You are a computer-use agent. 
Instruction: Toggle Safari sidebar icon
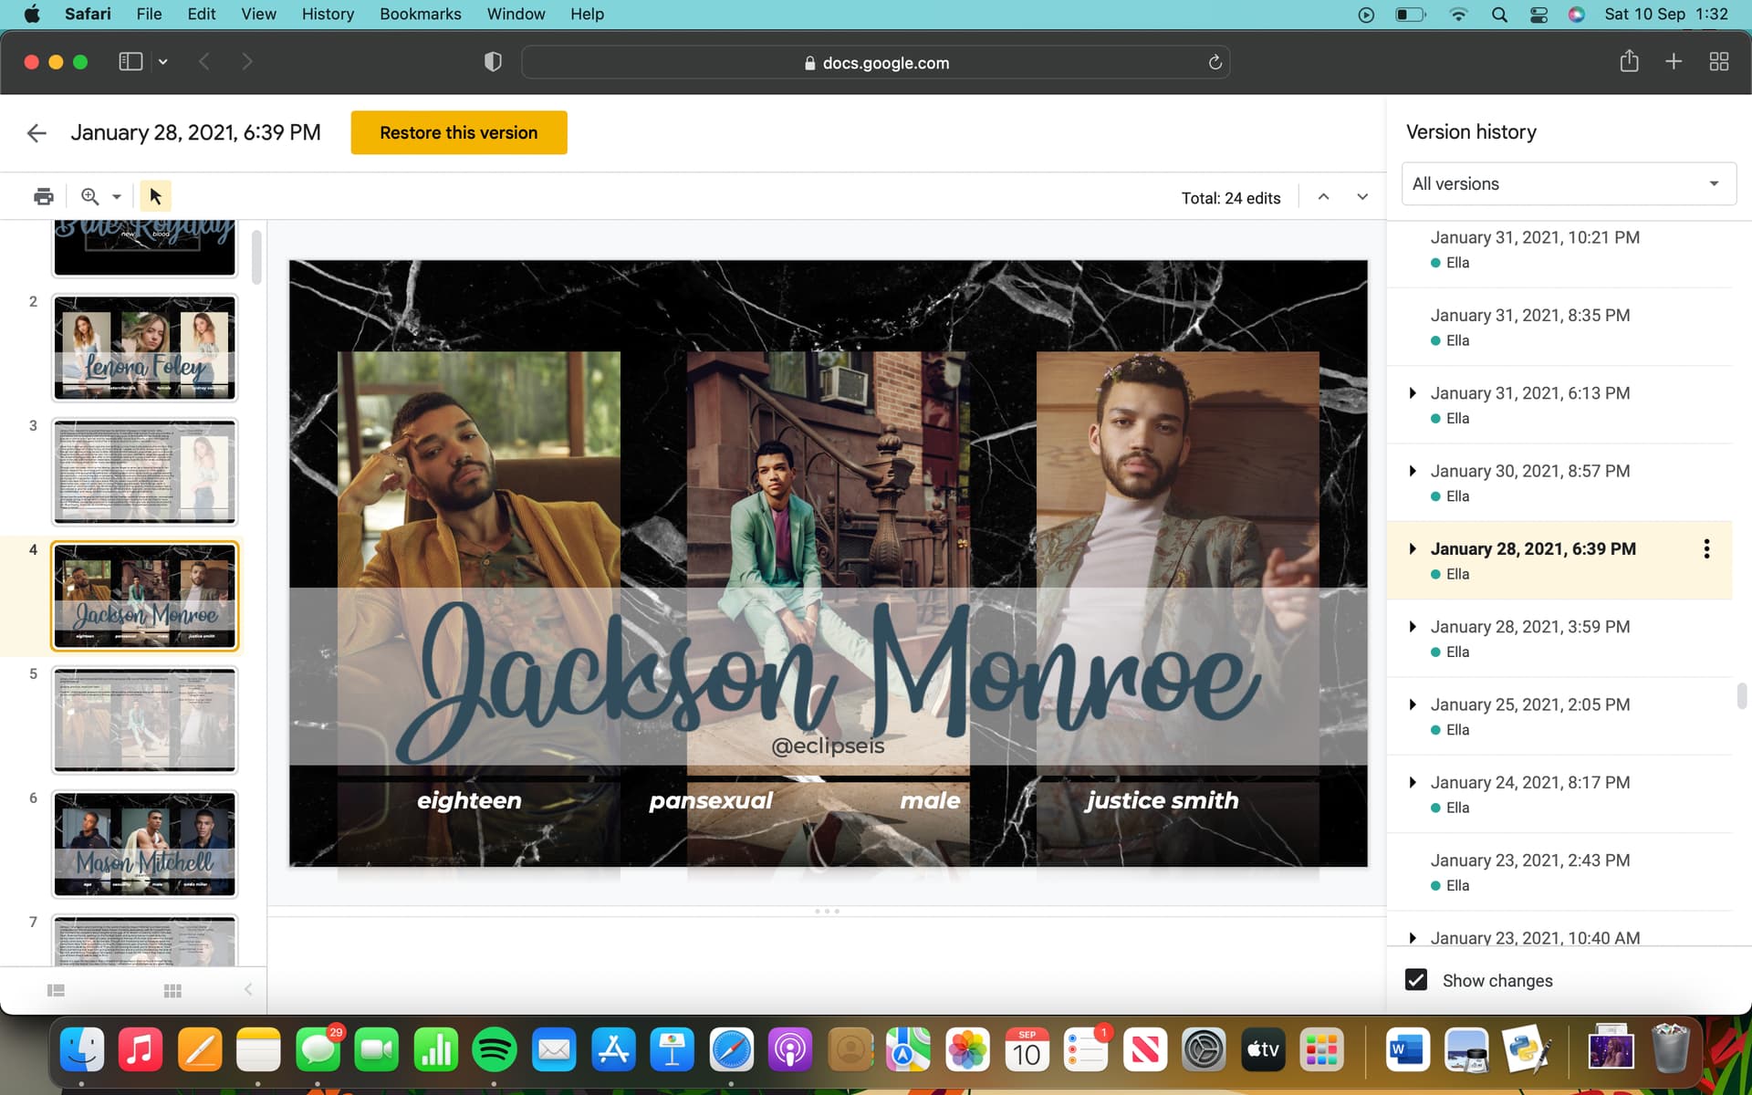point(130,62)
